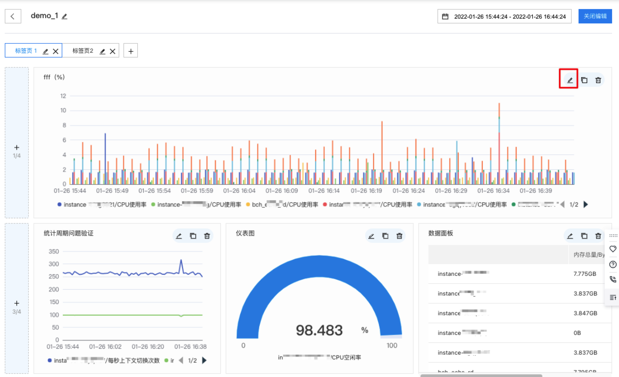This screenshot has width=619, height=377.
Task: Copy the 统计周期问题验证 chart
Action: point(193,236)
